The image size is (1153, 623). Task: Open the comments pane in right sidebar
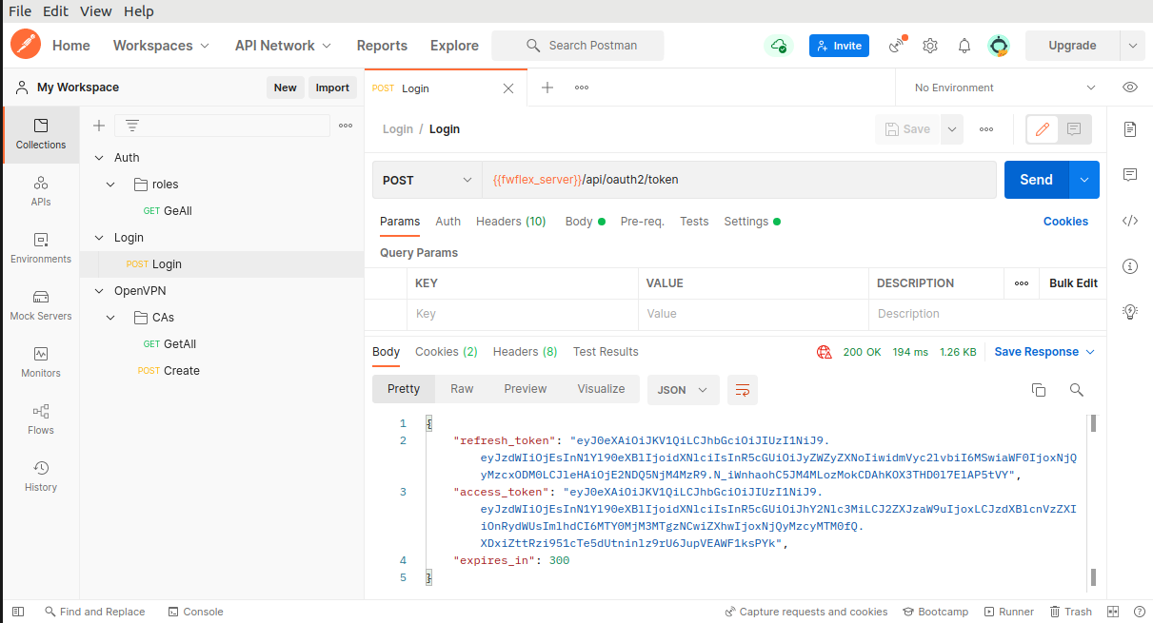pos(1130,175)
